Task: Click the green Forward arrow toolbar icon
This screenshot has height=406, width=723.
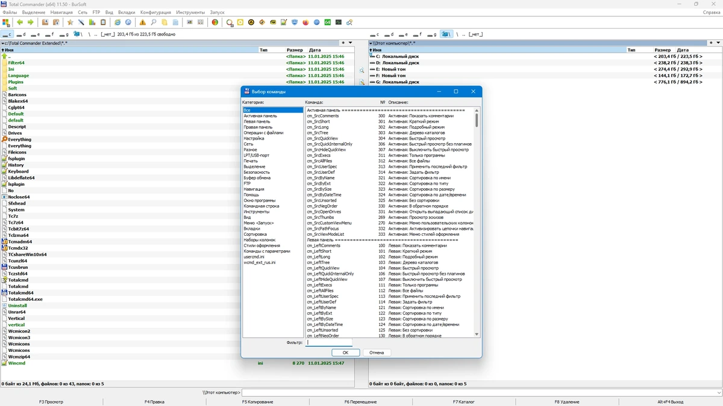Action: pyautogui.click(x=31, y=22)
